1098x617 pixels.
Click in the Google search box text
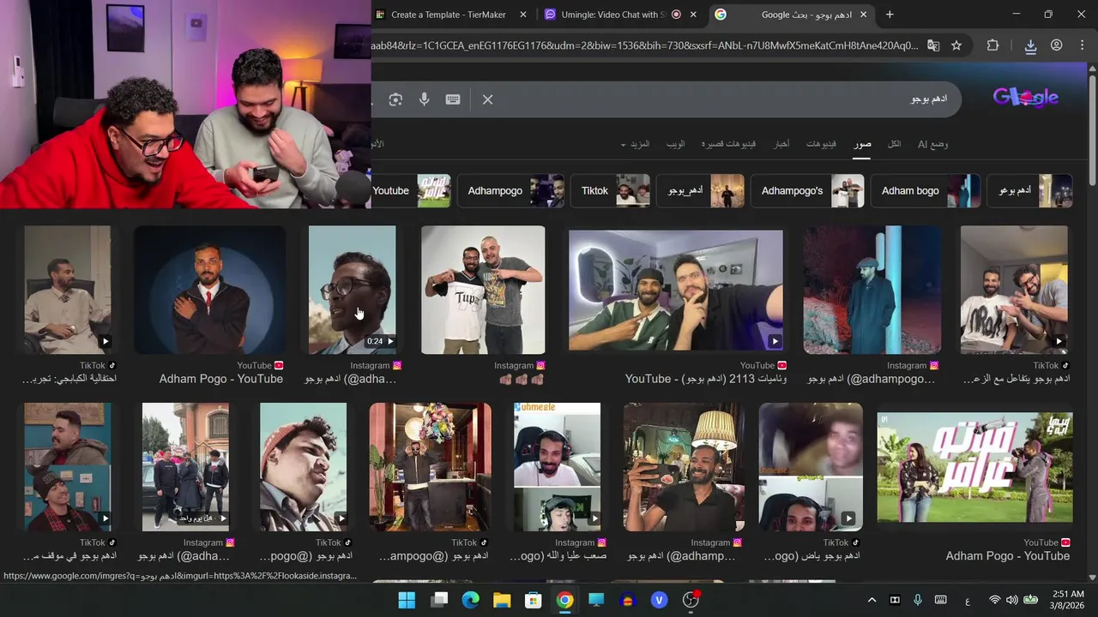pyautogui.click(x=928, y=99)
